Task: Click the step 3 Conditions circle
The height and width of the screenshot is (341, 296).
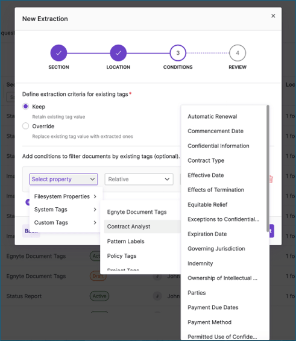Action: tap(178, 53)
